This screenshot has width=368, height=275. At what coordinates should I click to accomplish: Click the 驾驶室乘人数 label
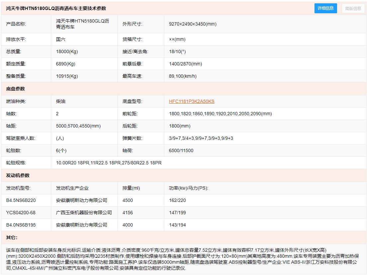point(21,138)
